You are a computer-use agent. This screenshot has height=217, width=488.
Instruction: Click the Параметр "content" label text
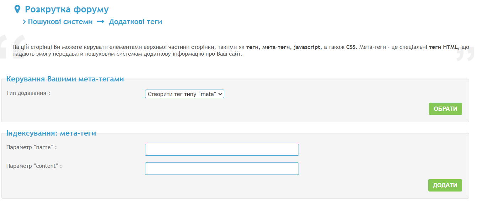coord(34,166)
